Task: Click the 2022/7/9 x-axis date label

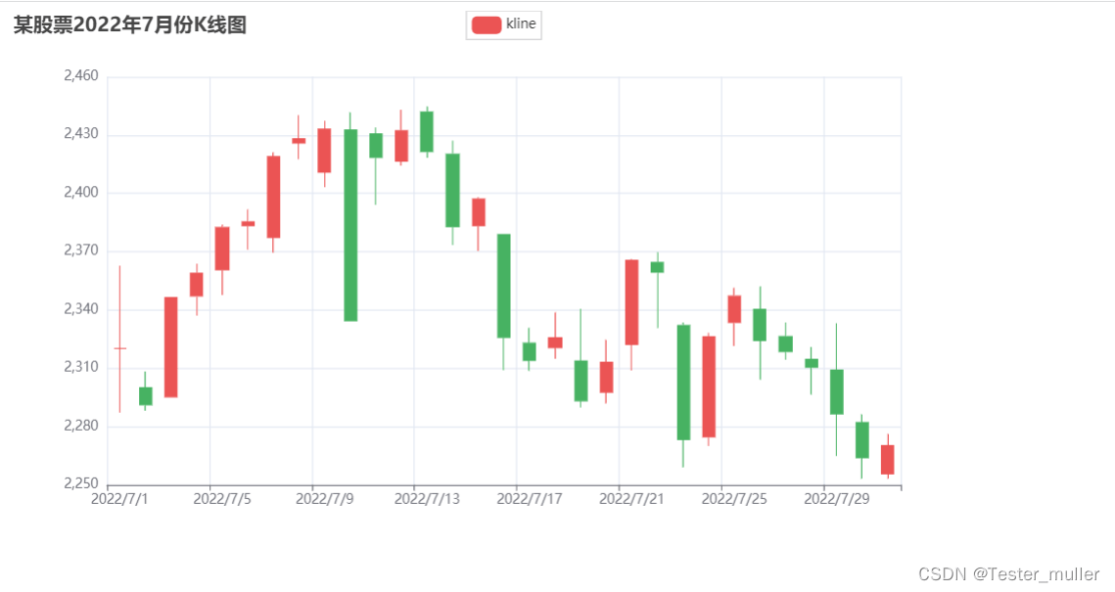Action: [326, 499]
